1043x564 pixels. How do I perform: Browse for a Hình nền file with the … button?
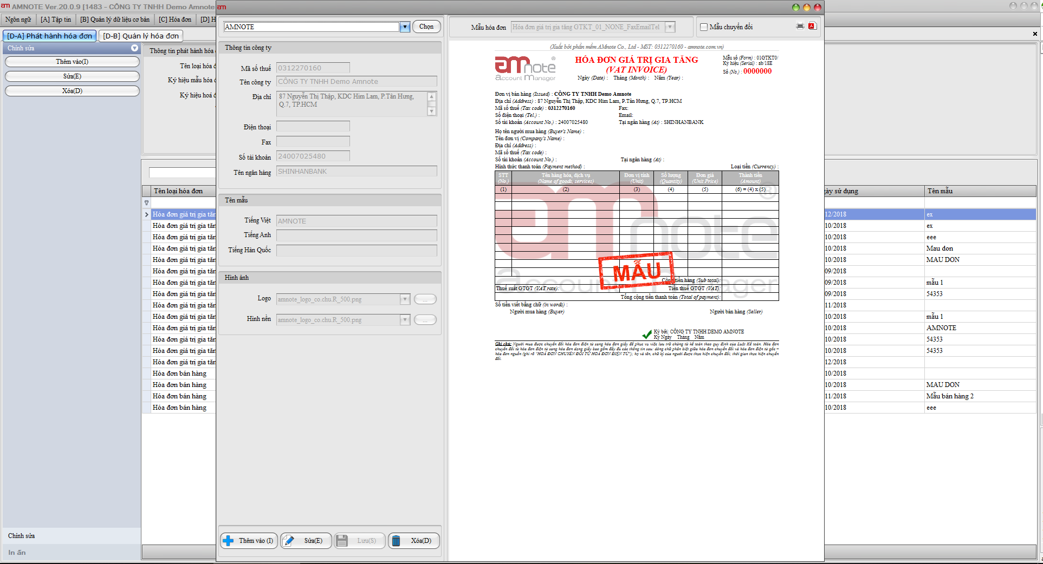point(425,320)
